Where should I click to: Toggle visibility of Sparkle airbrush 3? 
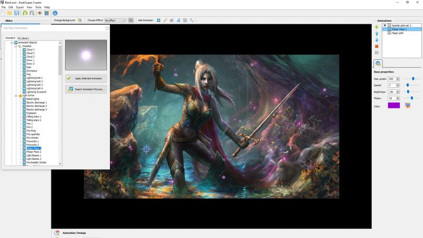click(385, 25)
